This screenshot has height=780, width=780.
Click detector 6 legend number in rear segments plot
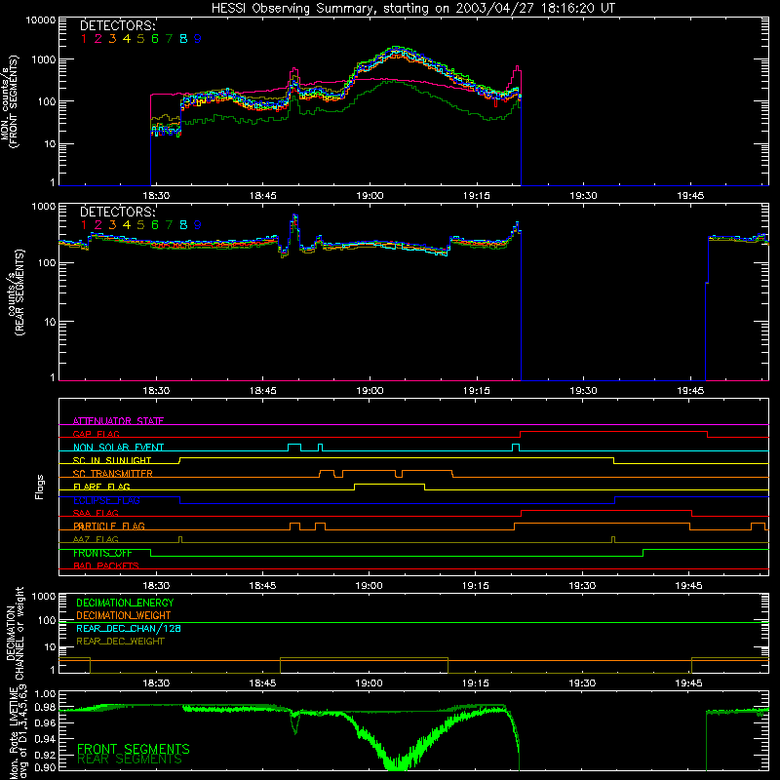(155, 225)
